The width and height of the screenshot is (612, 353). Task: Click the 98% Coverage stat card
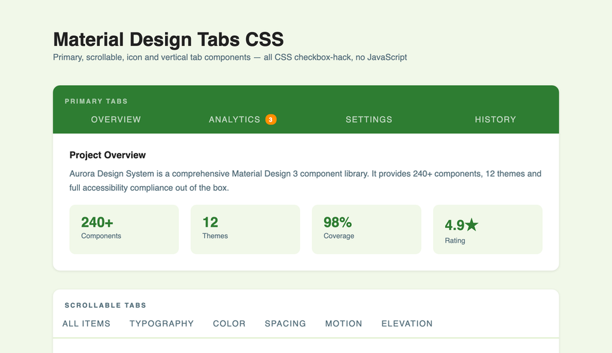coord(367,229)
